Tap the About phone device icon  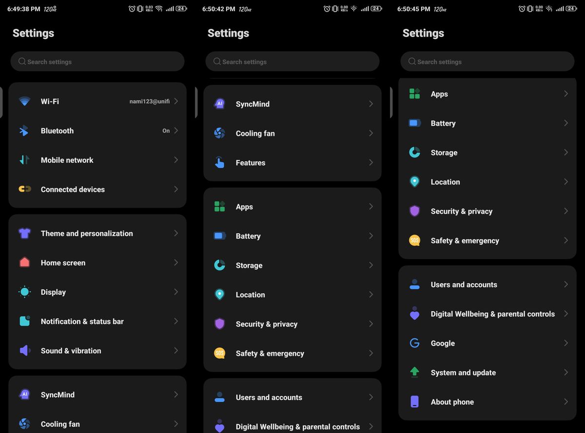(x=414, y=401)
